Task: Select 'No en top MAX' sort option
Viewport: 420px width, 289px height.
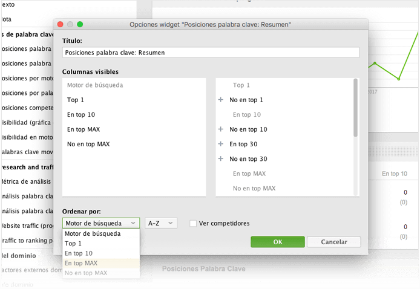Action: (86, 273)
